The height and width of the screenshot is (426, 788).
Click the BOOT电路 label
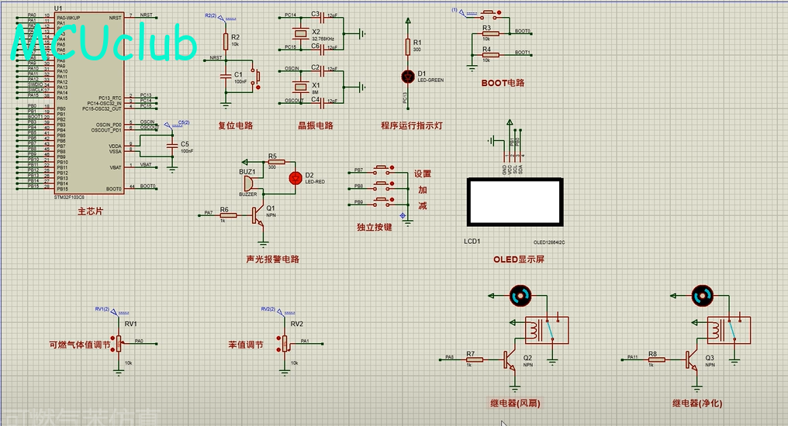point(503,83)
